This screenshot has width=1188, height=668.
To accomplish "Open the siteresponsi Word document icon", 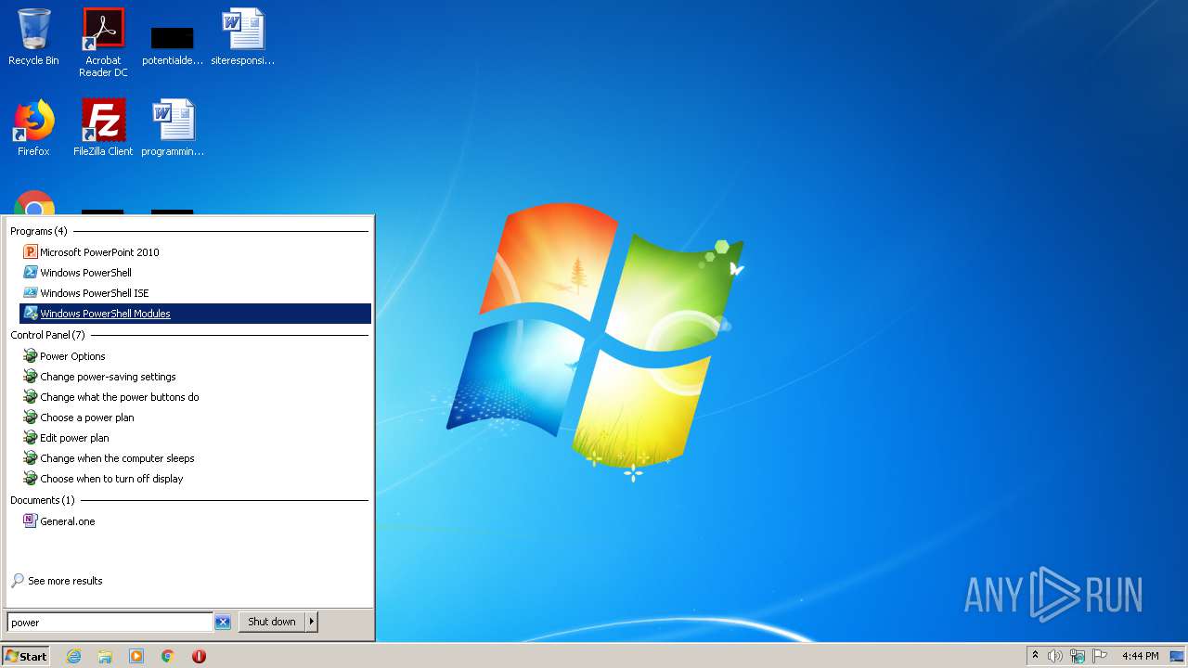I will point(243,37).
